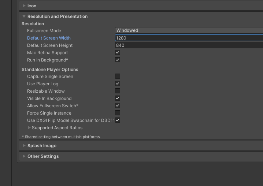This screenshot has width=263, height=186.
Task: Enable Capture Single Screen checkbox
Action: 118,76
